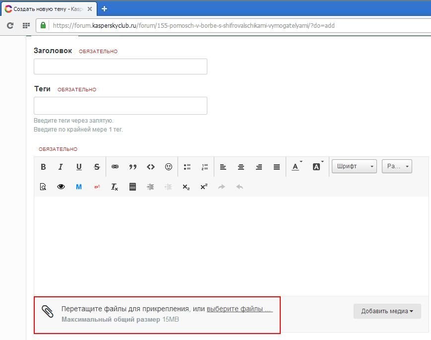Toggle italic text formatting
431x340 pixels.
[61, 167]
